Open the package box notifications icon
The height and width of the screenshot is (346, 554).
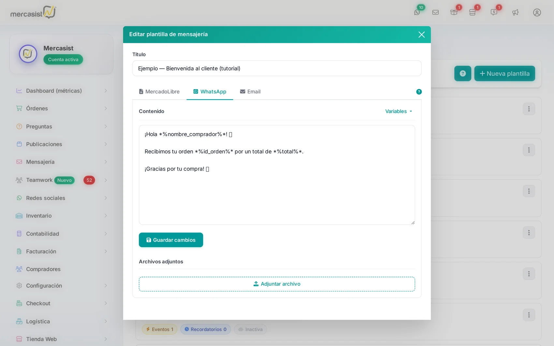(x=454, y=12)
